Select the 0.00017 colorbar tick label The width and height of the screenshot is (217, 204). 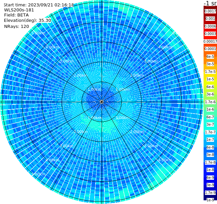click(210, 41)
